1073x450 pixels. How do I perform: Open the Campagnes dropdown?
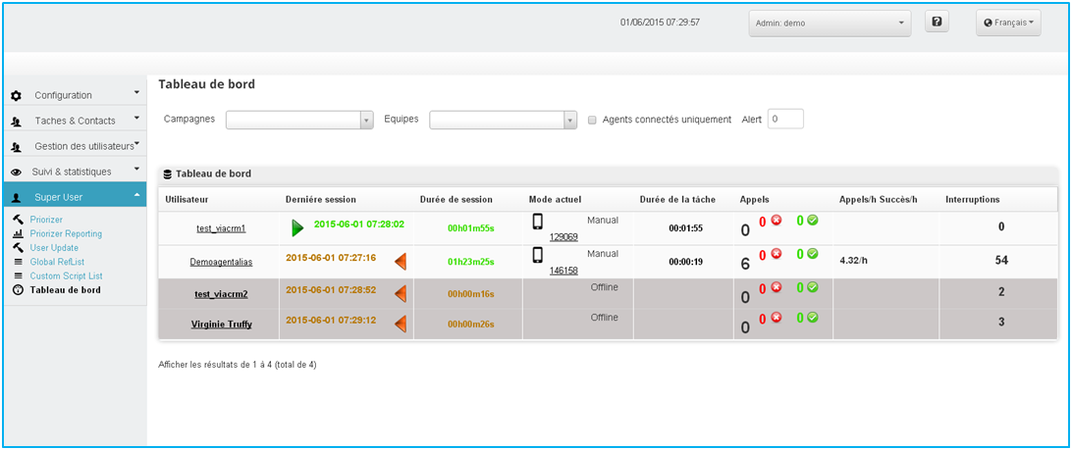click(x=299, y=120)
